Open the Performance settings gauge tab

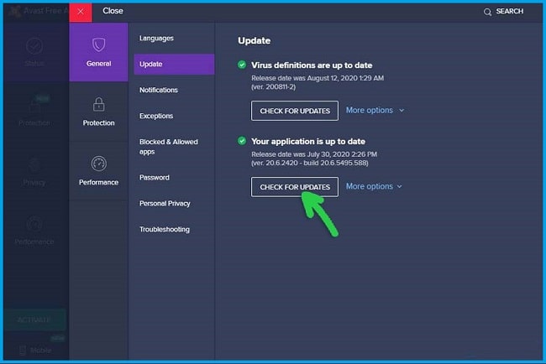[98, 171]
